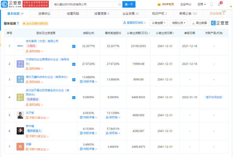Switch to 历史信息 tab
The width and height of the screenshot is (233, 157).
coord(217,14)
